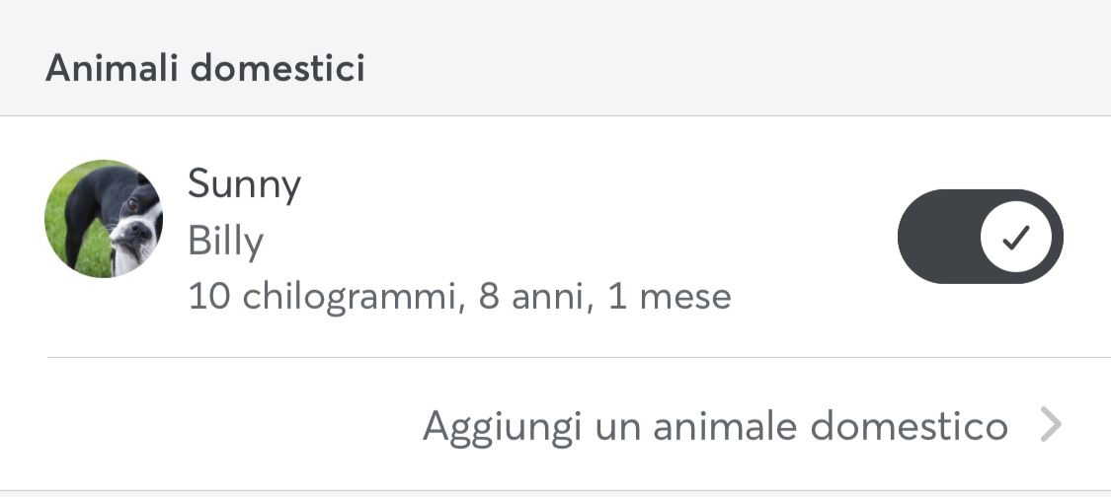Select the Animali domestici section header
This screenshot has height=497, width=1111.
(x=205, y=69)
